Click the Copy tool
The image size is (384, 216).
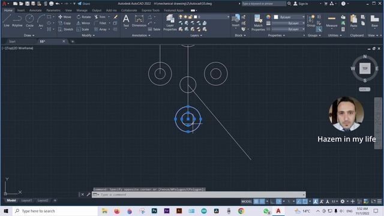click(x=65, y=23)
